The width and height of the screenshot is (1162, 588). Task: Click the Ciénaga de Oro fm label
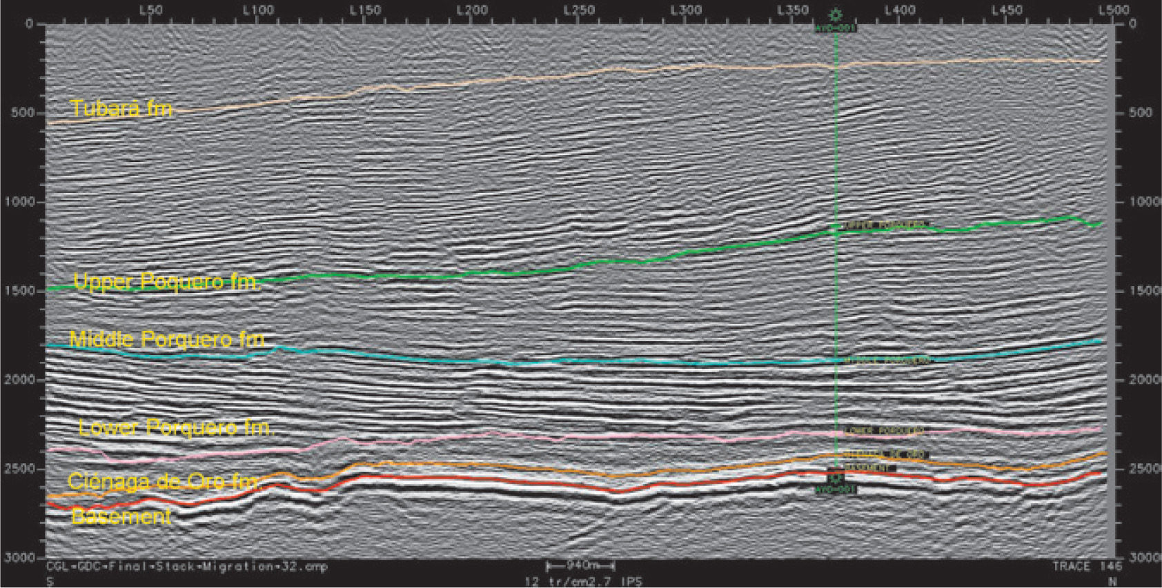(163, 481)
